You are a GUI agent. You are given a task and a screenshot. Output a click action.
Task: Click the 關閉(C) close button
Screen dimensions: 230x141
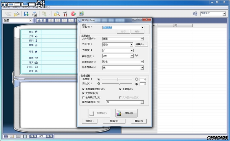139,121
